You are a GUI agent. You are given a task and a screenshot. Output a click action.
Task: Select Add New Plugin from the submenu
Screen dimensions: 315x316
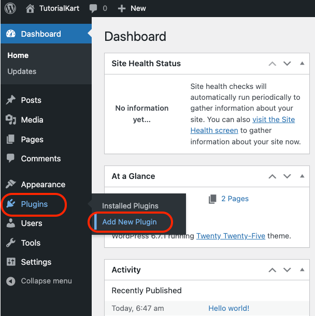[130, 222]
